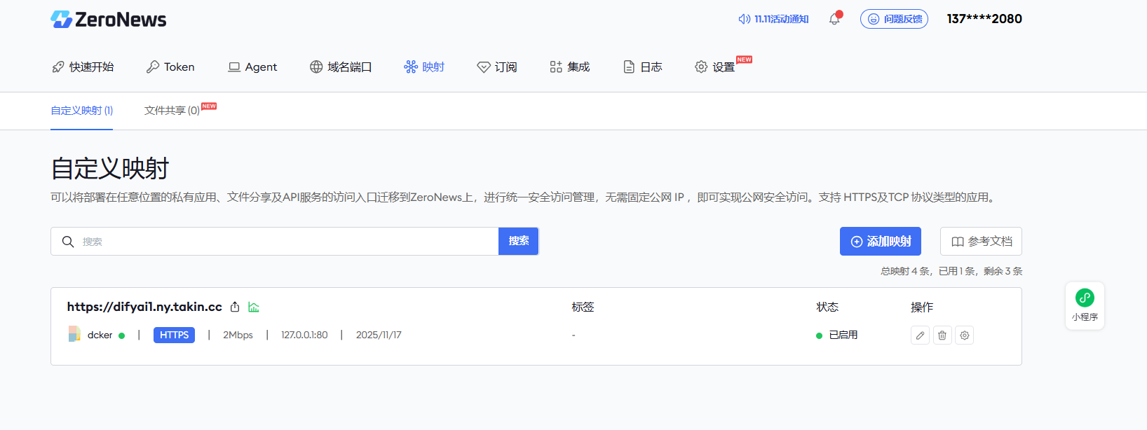Open the 11.11活动通知 announcement
Screen dimensions: 1147x430
click(x=773, y=19)
